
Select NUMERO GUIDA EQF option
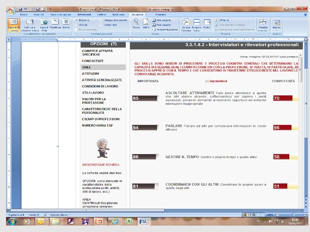(97, 125)
